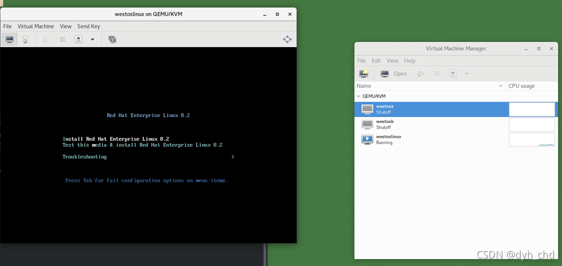Switch westoslinux console to fullscreen

pyautogui.click(x=287, y=39)
